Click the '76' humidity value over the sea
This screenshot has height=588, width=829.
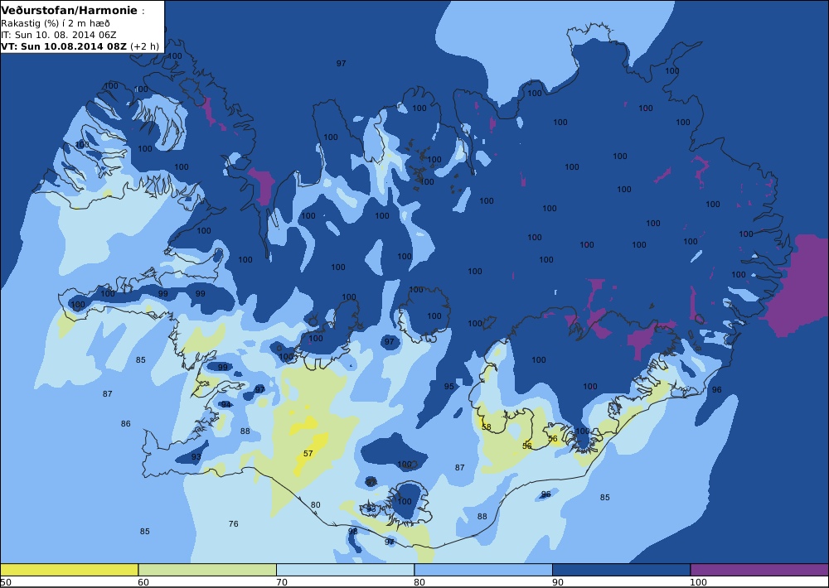[x=233, y=523]
